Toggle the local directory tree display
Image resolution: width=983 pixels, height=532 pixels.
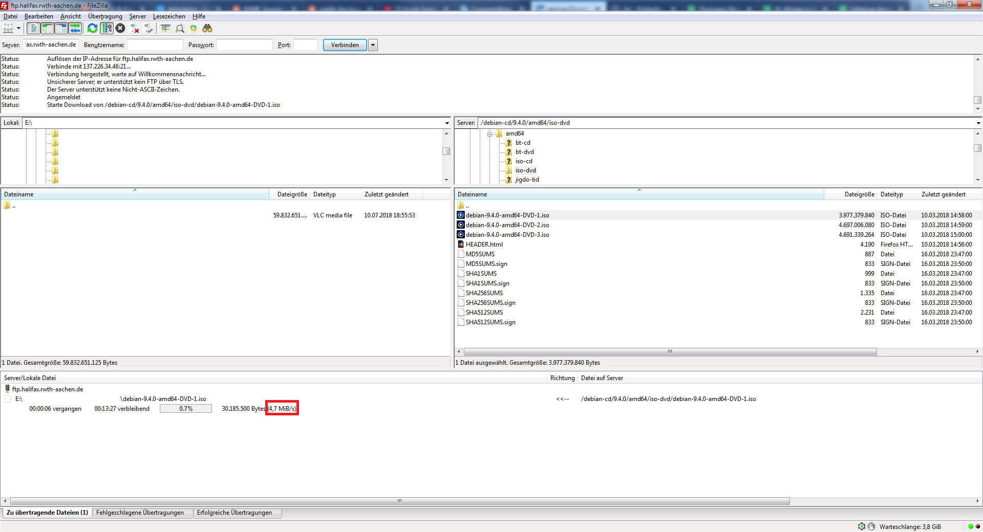47,29
